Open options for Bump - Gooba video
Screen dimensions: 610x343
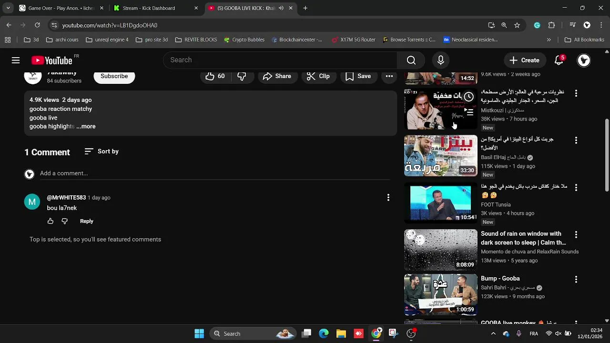(x=576, y=280)
